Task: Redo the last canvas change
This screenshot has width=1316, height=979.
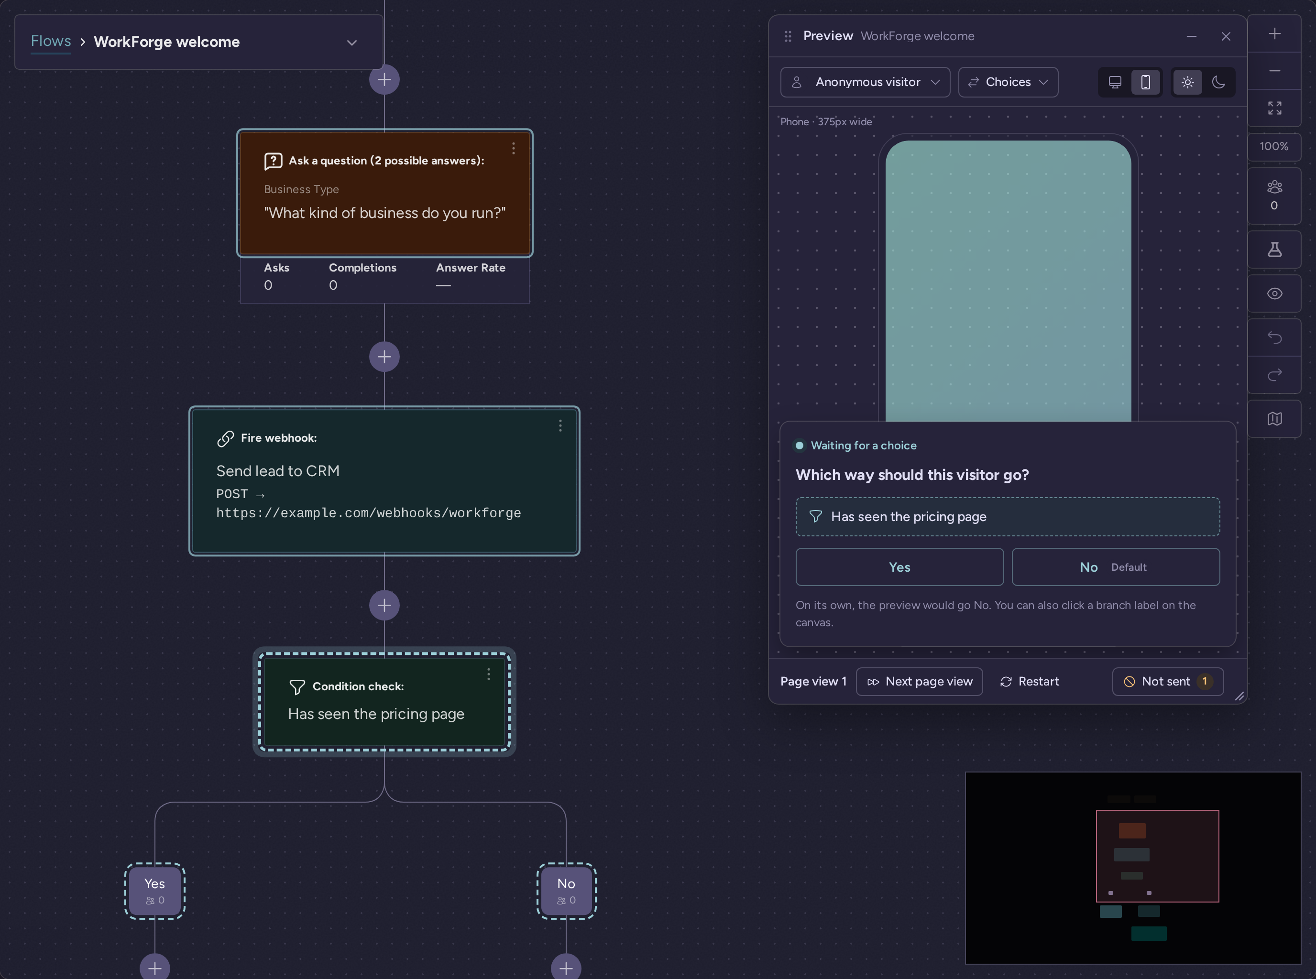Action: (x=1274, y=374)
